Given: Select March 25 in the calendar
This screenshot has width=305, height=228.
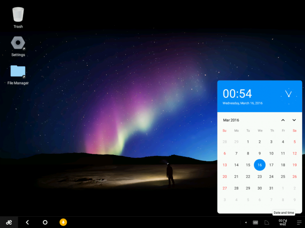Looking at the screenshot, I should click(x=283, y=177).
